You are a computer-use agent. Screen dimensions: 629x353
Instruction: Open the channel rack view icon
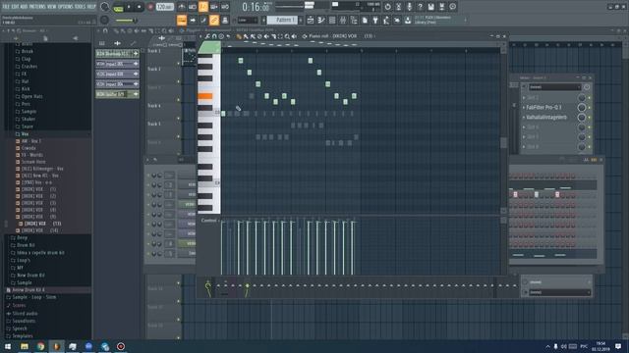pos(332,20)
